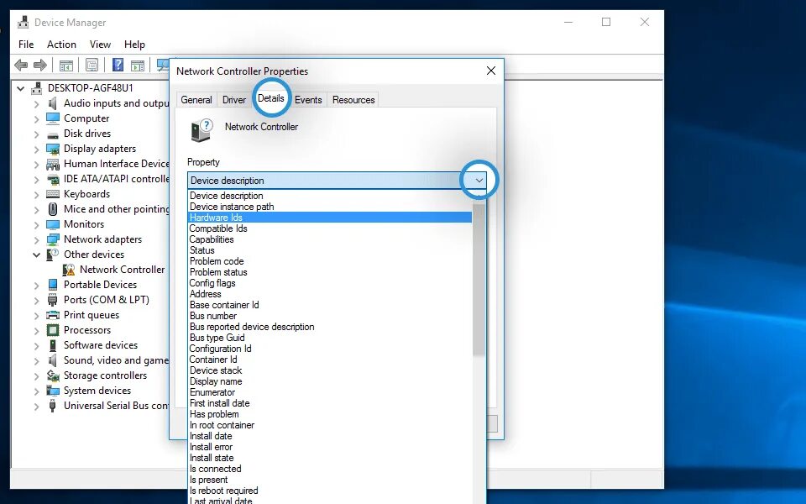Click the Display adapters icon
The width and height of the screenshot is (806, 504).
tap(52, 149)
